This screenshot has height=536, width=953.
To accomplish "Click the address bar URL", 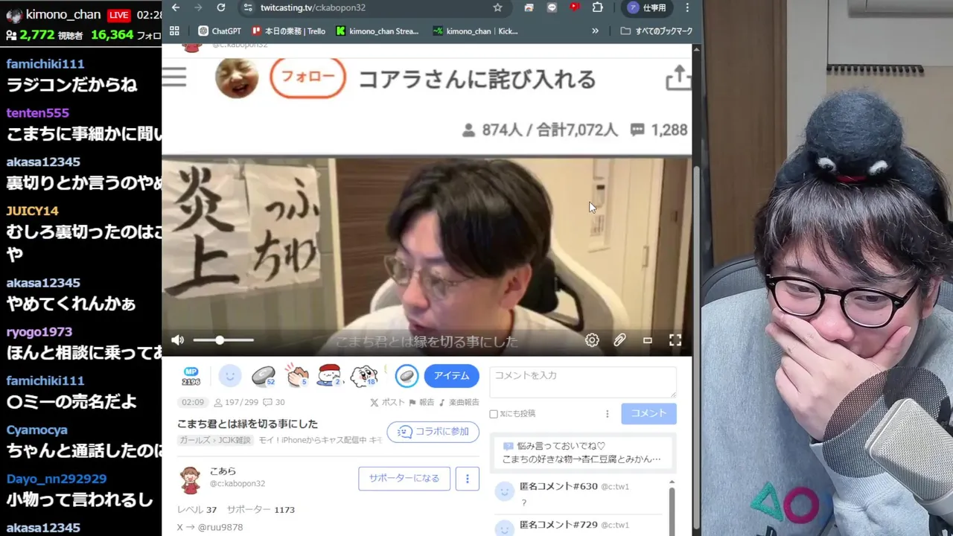I will click(313, 7).
